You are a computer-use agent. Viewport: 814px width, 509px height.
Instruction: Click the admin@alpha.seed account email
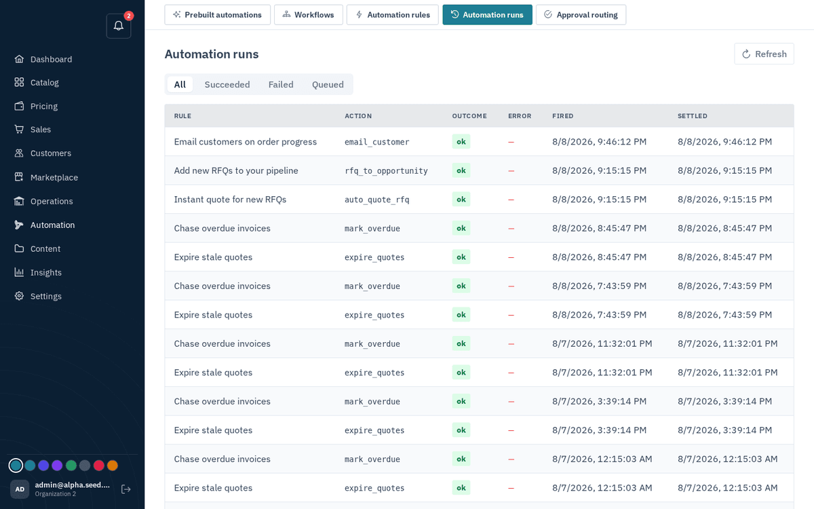(73, 485)
